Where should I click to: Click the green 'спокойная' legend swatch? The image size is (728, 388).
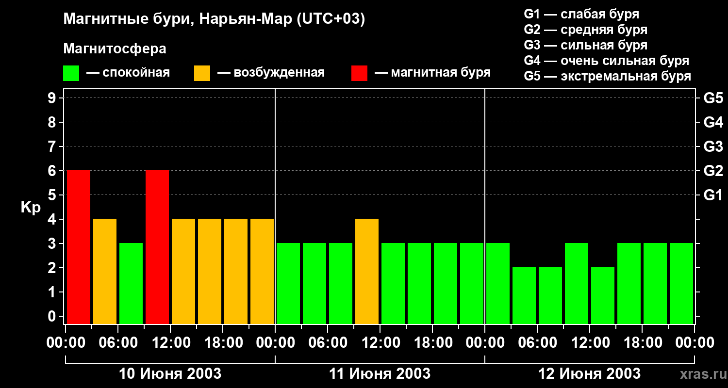pos(71,73)
